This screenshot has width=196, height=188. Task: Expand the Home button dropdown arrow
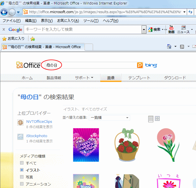click(175, 46)
